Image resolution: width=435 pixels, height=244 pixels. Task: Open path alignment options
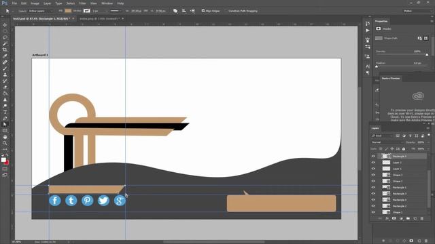pyautogui.click(x=184, y=11)
